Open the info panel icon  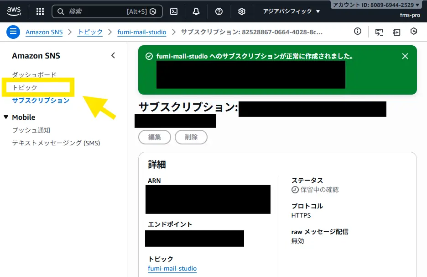pos(358,32)
